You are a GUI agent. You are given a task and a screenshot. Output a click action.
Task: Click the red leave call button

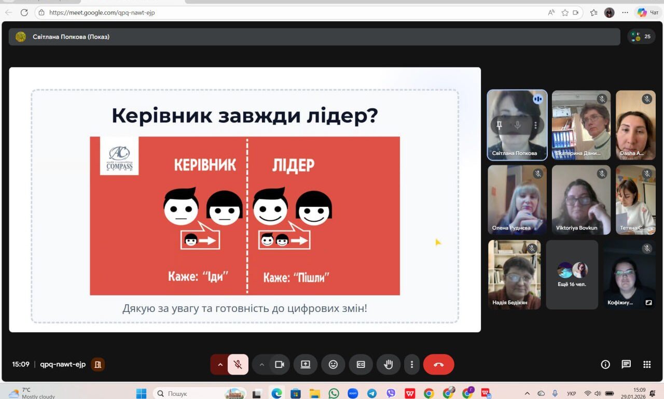(438, 364)
